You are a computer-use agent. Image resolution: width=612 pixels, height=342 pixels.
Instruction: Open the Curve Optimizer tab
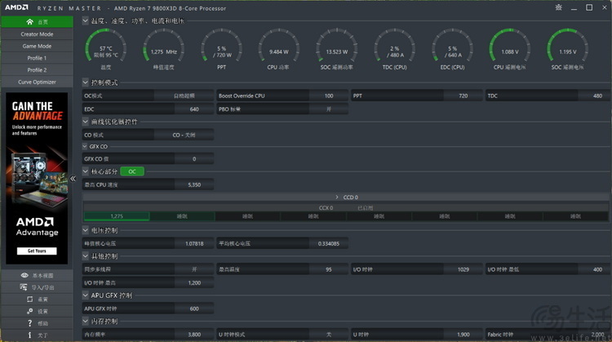point(37,82)
